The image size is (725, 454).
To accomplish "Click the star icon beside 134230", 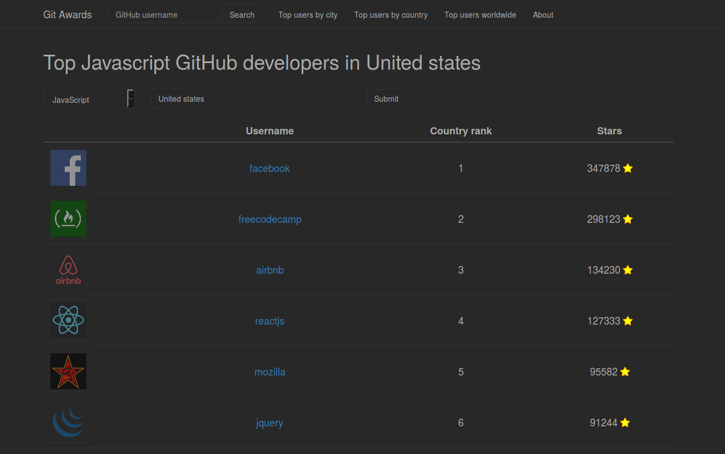I will [x=628, y=270].
